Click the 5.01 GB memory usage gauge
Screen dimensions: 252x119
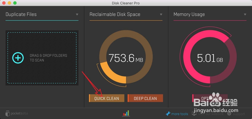tap(210, 58)
